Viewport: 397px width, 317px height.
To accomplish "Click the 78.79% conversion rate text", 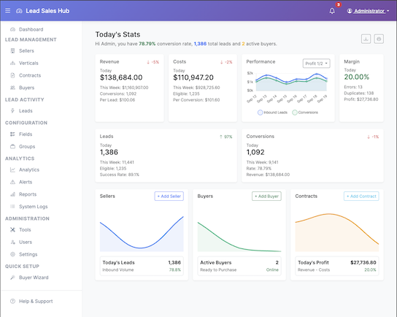I will [x=147, y=44].
